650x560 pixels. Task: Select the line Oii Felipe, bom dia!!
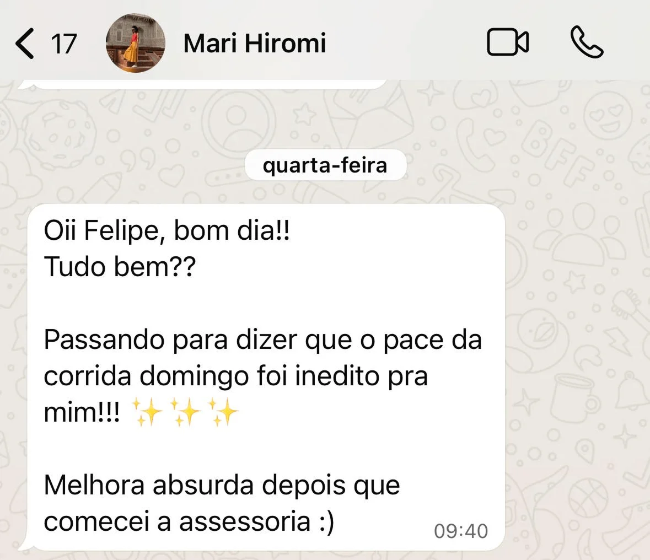pyautogui.click(x=166, y=231)
